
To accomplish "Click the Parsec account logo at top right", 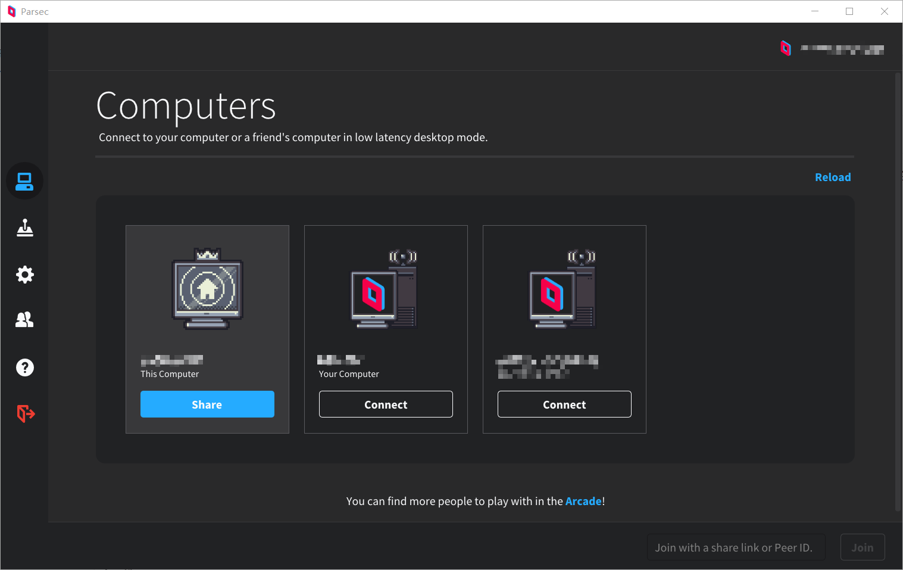I will (x=786, y=48).
